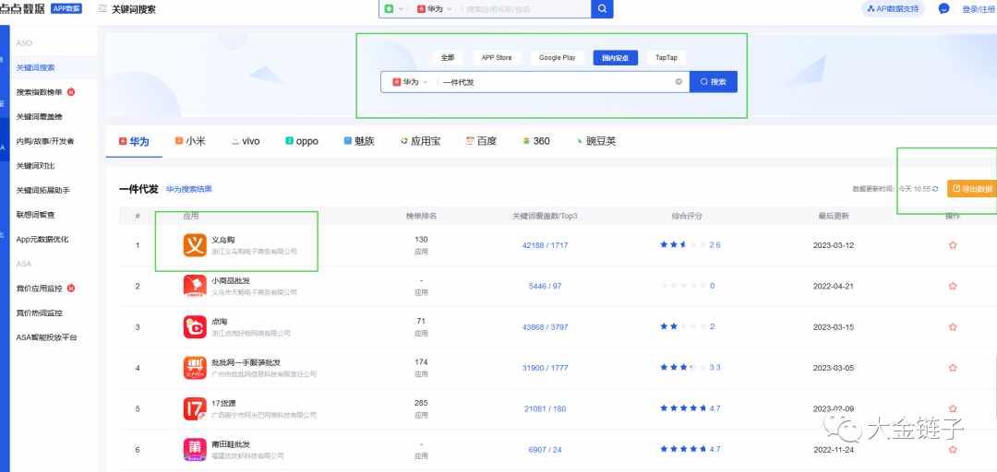Click the 义乌购 app icon

(195, 245)
